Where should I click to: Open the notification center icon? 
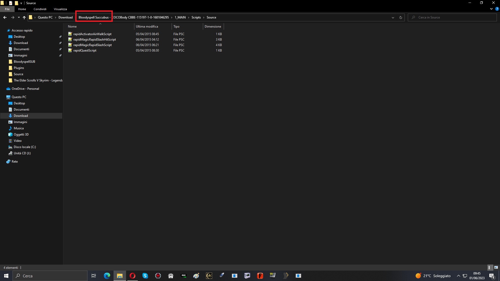(x=492, y=276)
